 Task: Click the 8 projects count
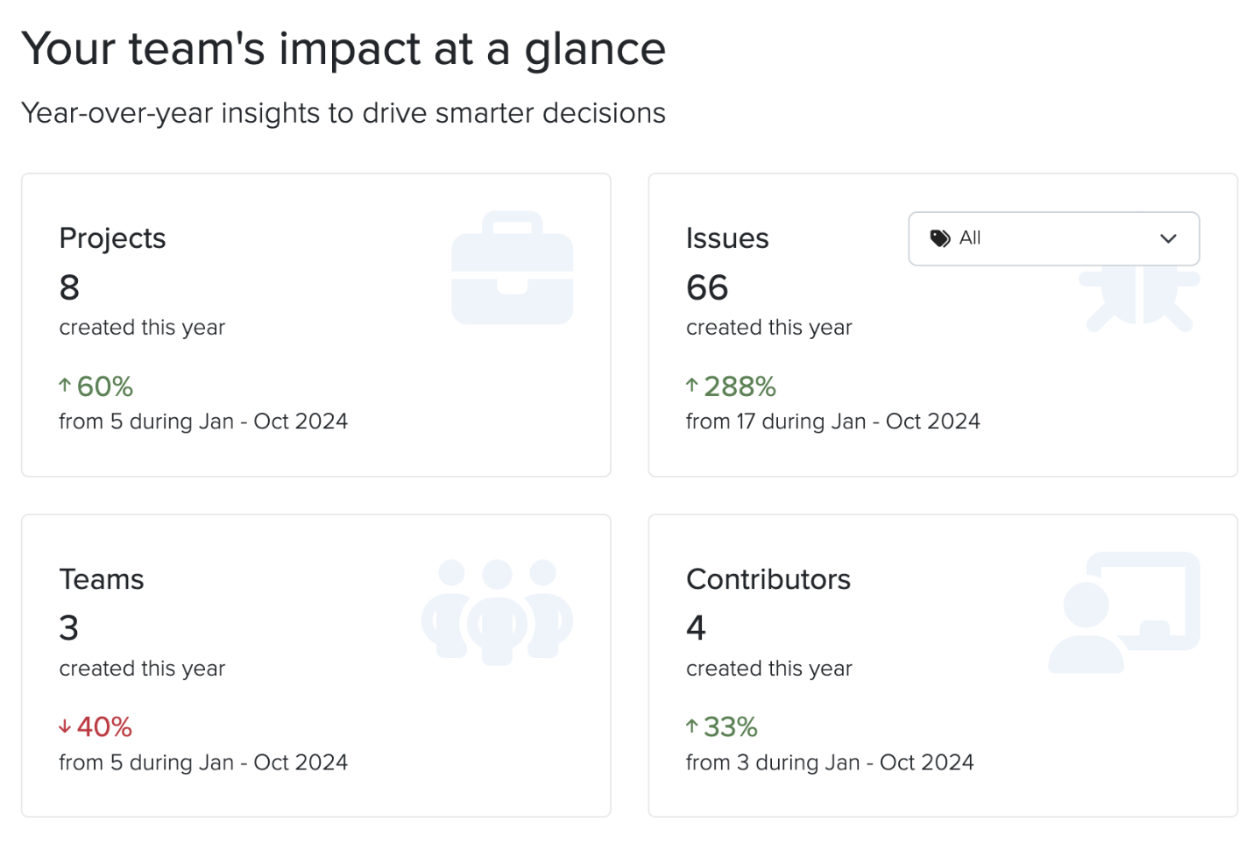click(69, 287)
